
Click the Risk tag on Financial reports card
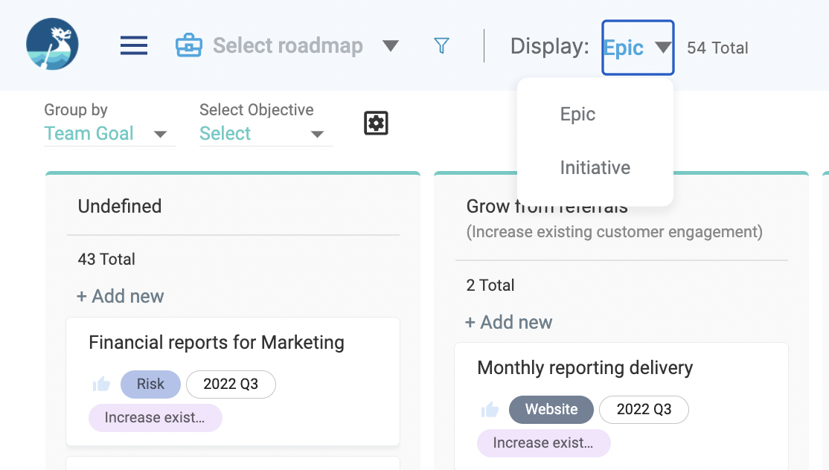click(x=150, y=384)
